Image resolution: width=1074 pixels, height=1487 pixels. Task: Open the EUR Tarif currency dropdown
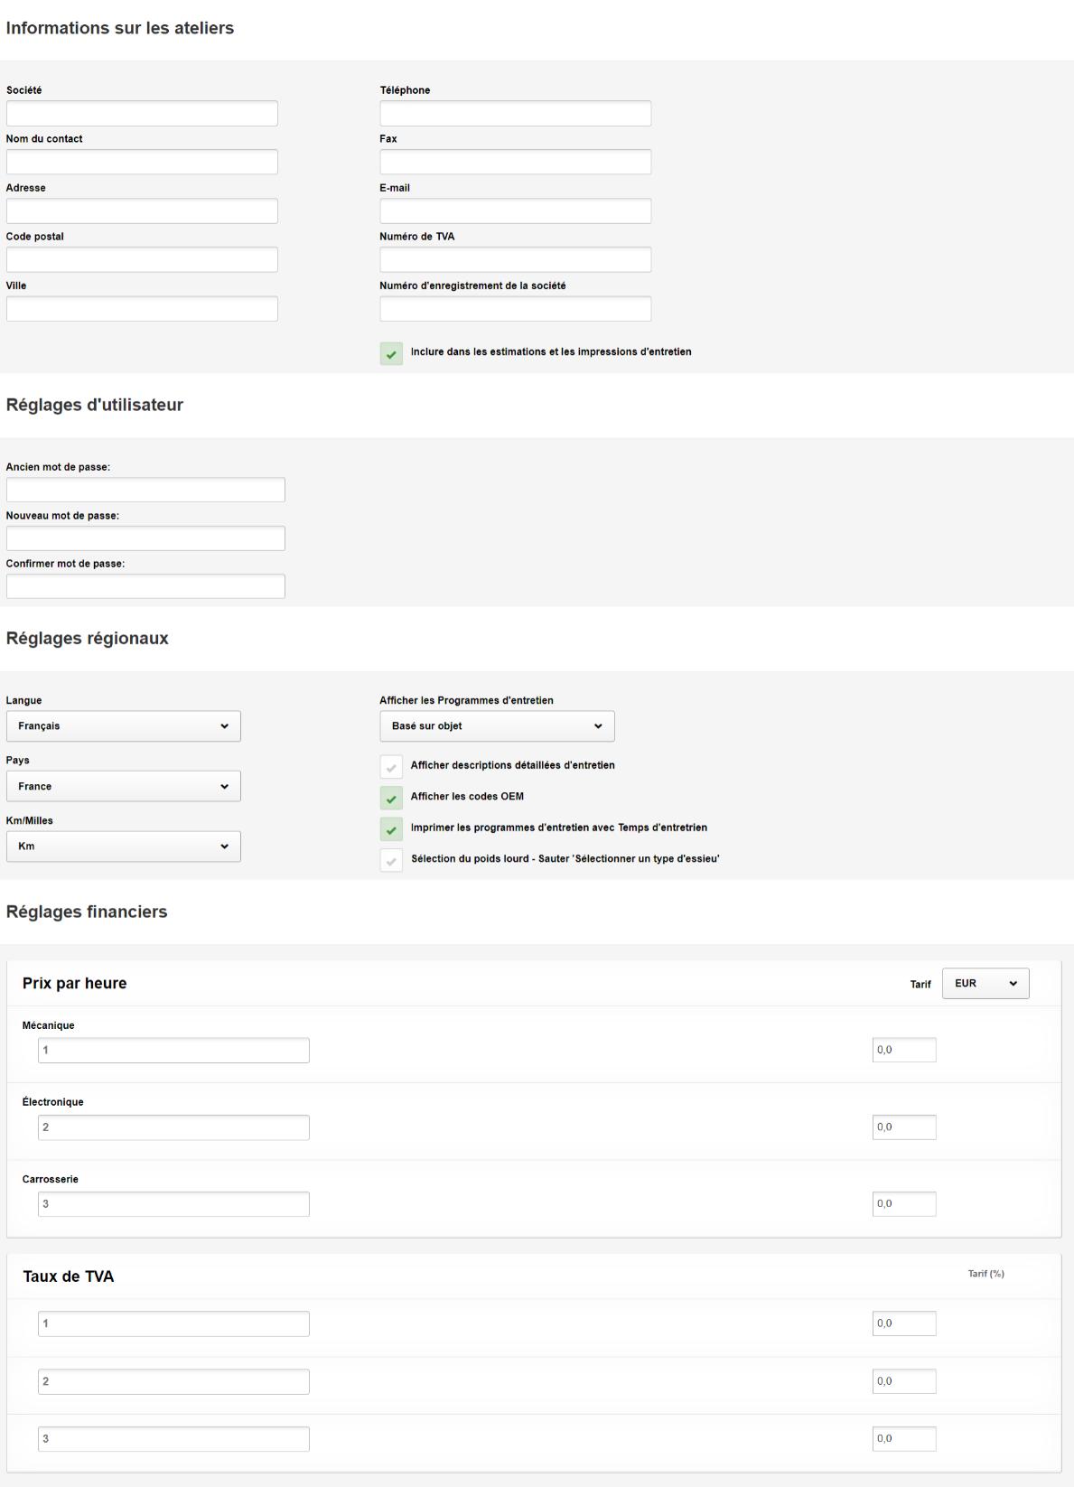(x=985, y=984)
